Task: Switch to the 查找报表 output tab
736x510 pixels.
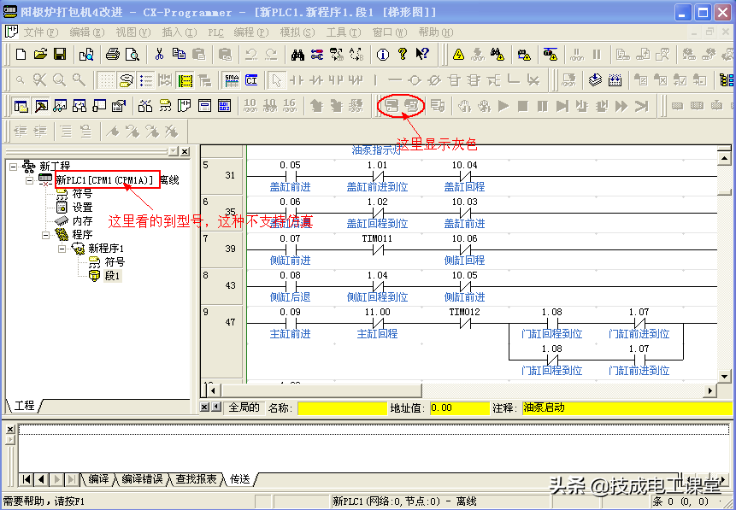Action: pyautogui.click(x=197, y=479)
